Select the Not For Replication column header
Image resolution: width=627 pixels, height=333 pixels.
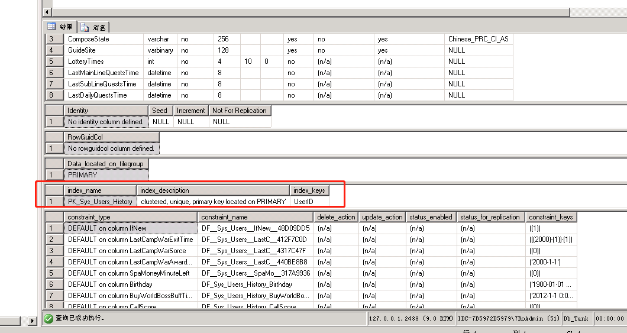[x=240, y=111]
